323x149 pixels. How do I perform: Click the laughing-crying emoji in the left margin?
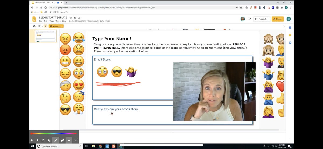click(x=79, y=38)
